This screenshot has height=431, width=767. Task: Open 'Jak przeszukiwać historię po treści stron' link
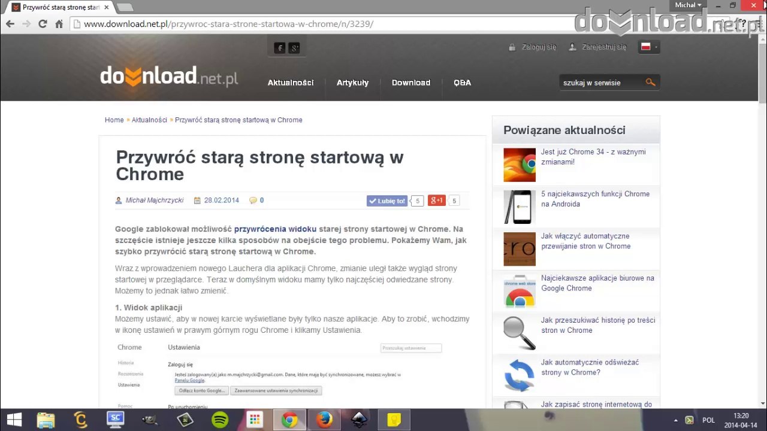(598, 325)
